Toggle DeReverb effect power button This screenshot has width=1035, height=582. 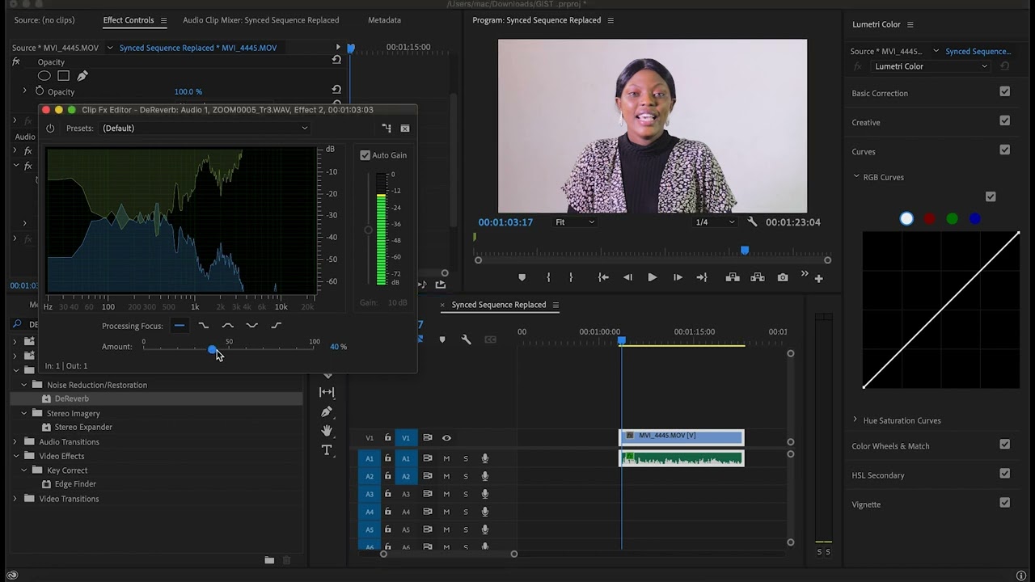point(50,128)
